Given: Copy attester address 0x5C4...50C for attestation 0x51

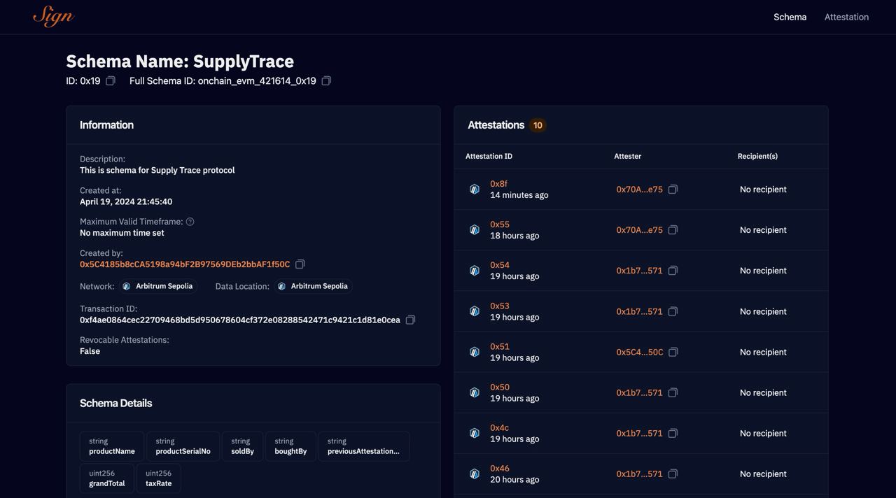Looking at the screenshot, I should coord(673,352).
